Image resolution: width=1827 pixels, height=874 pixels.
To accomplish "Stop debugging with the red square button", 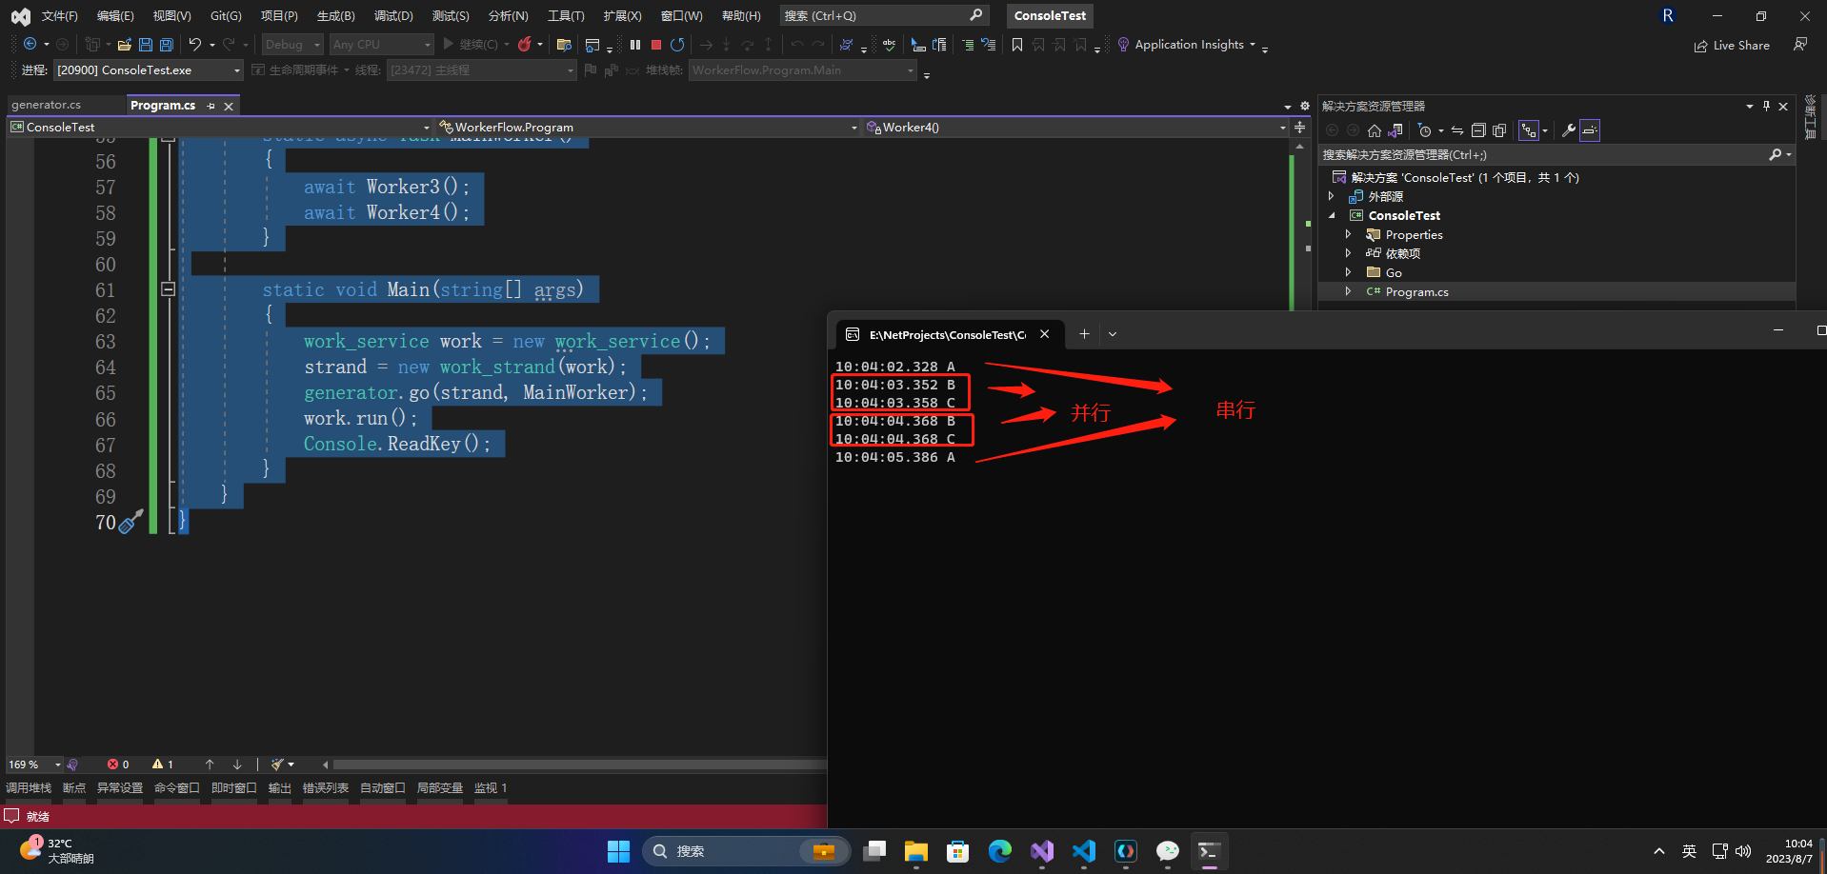I will coord(656,45).
